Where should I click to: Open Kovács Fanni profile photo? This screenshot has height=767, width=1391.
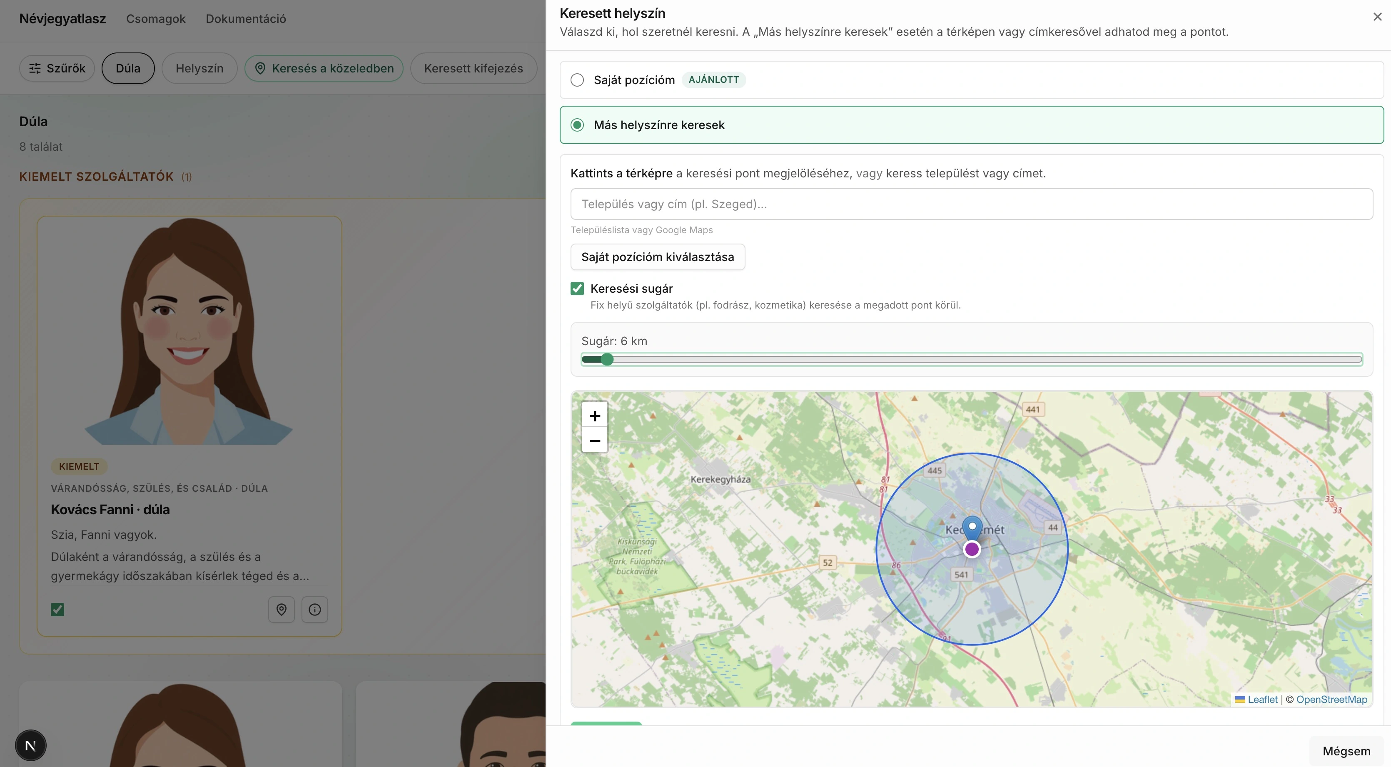coord(189,331)
